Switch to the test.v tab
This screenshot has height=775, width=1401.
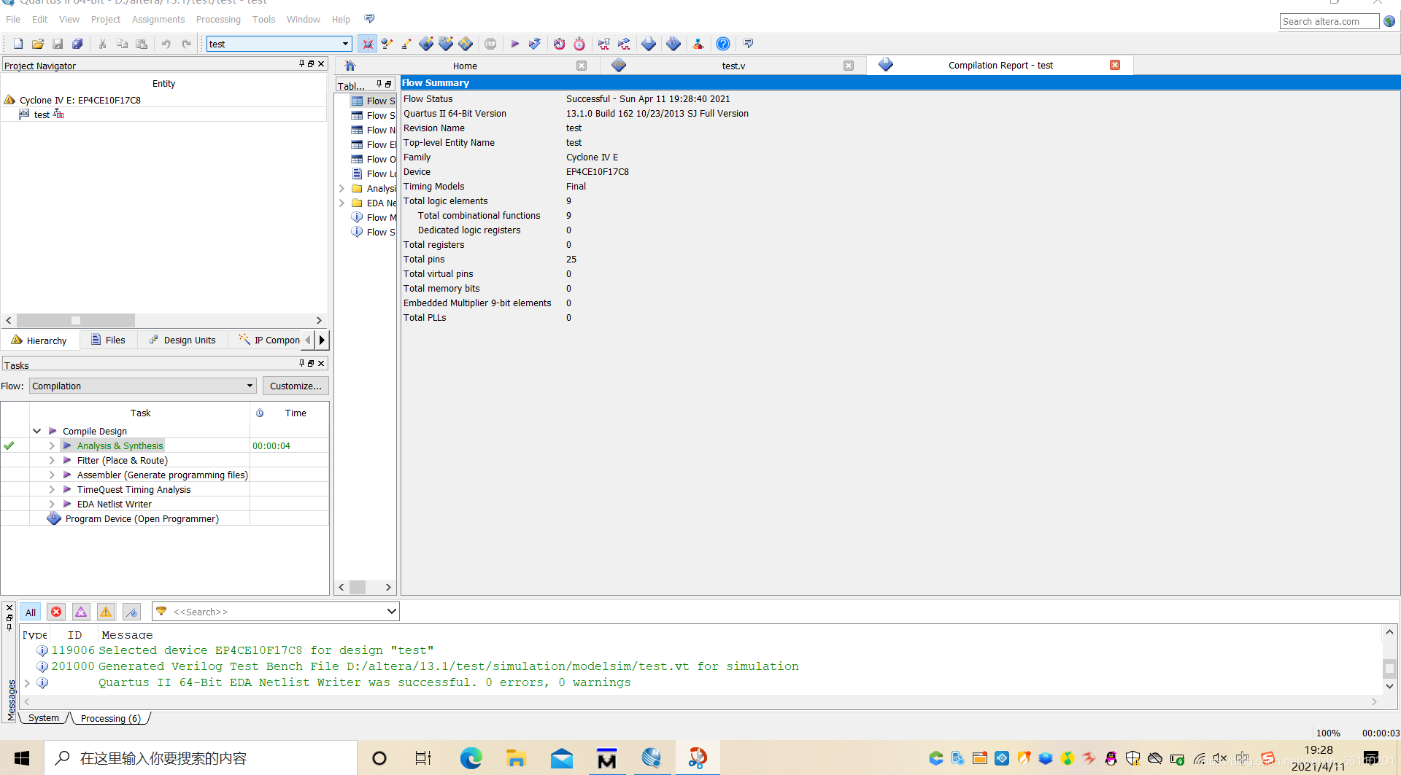click(x=733, y=66)
